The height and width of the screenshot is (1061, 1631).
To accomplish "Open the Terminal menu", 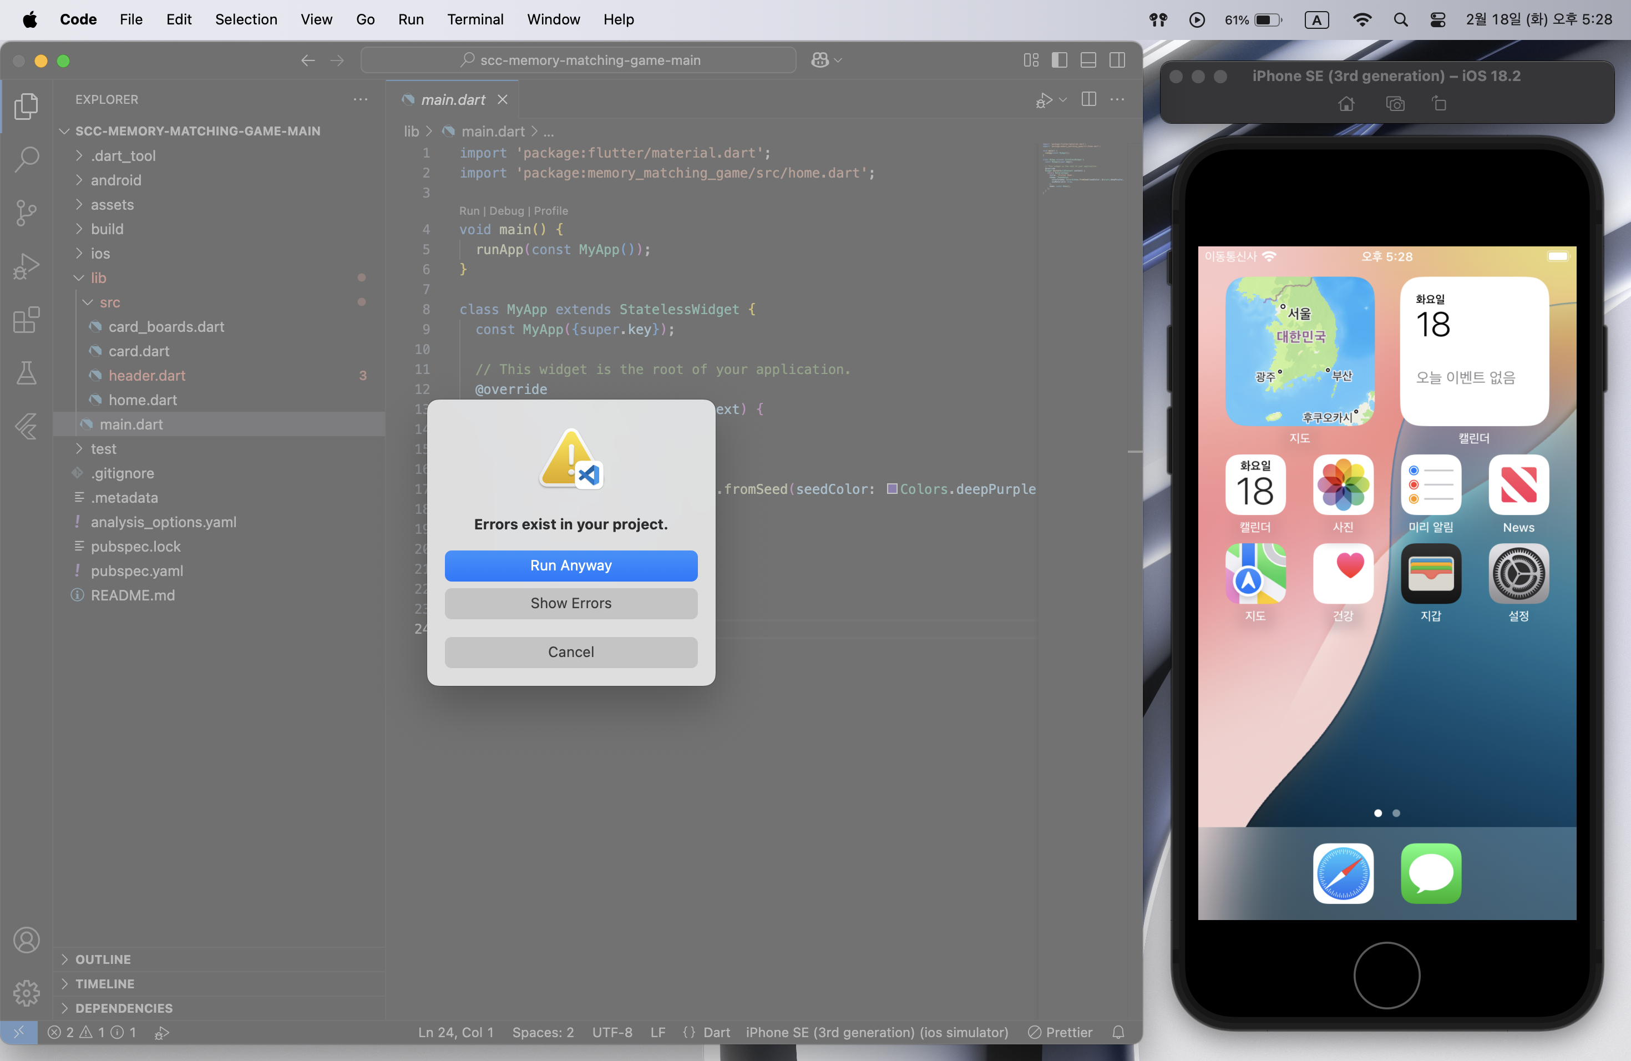I will click(475, 19).
